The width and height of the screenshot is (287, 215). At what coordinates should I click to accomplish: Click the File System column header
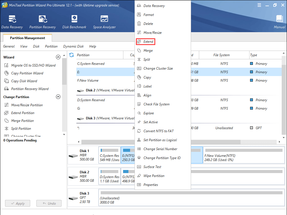click(x=224, y=55)
